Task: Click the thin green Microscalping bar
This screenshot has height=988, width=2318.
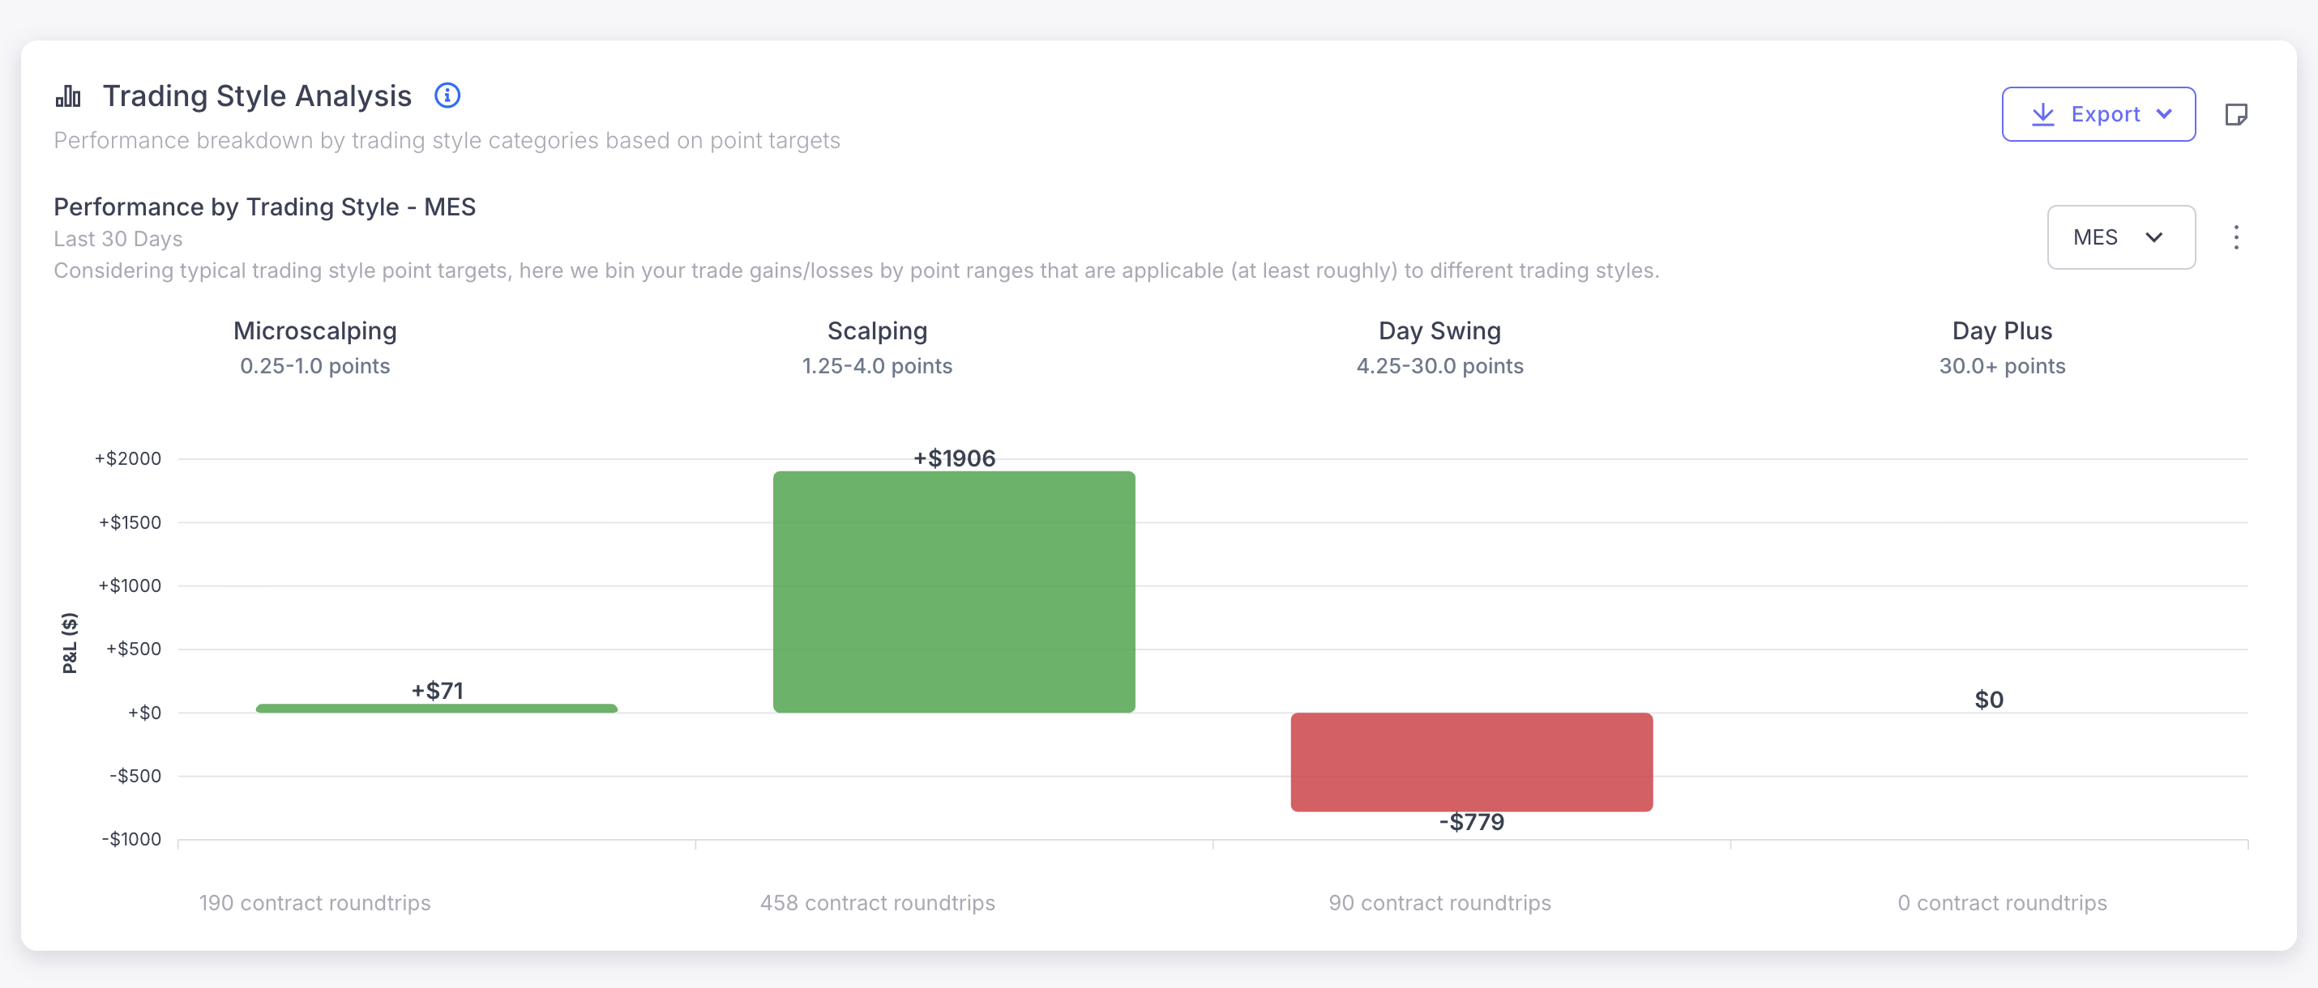Action: click(436, 709)
